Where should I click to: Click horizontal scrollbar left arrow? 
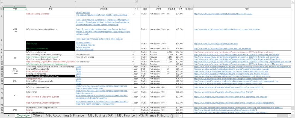pyautogui.click(x=181, y=116)
